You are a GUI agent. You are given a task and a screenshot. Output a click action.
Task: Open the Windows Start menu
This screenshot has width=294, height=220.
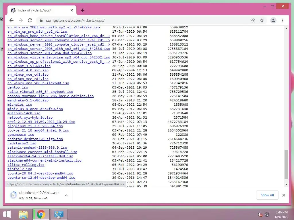(x=7, y=214)
